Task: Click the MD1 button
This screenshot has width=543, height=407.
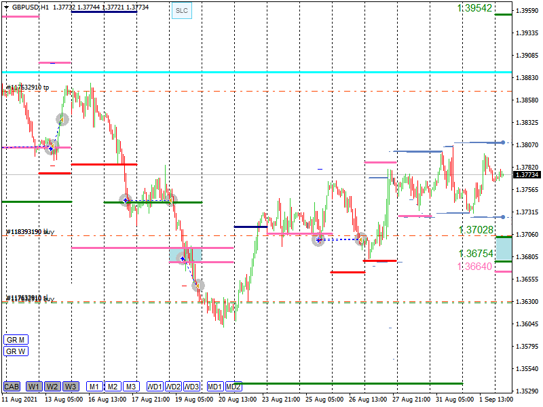Action: tap(215, 387)
